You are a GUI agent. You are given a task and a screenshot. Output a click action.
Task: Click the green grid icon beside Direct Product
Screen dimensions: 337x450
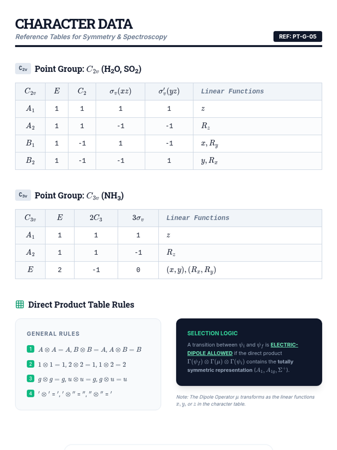coord(20,304)
